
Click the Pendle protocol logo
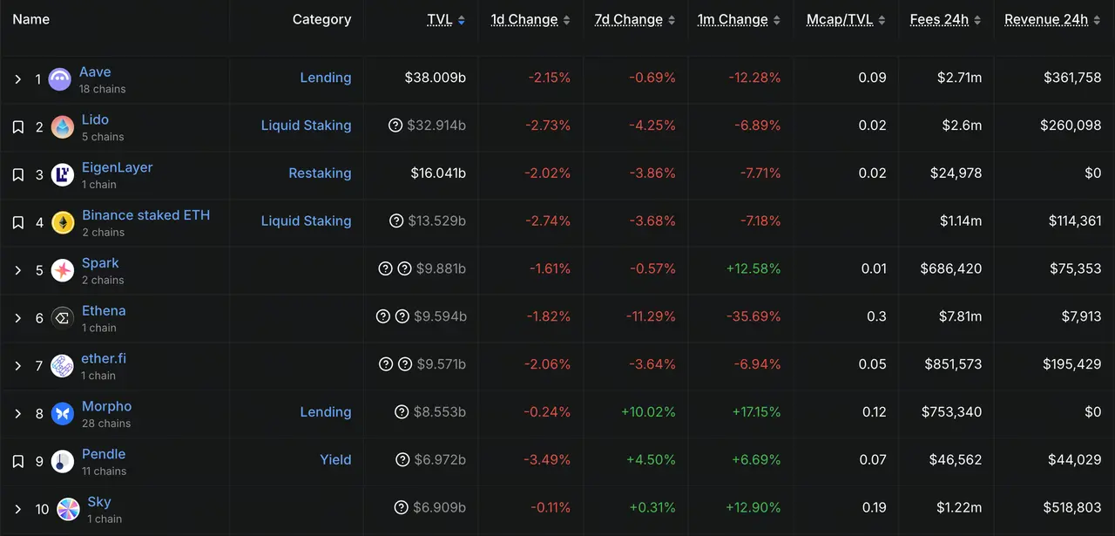tap(62, 460)
